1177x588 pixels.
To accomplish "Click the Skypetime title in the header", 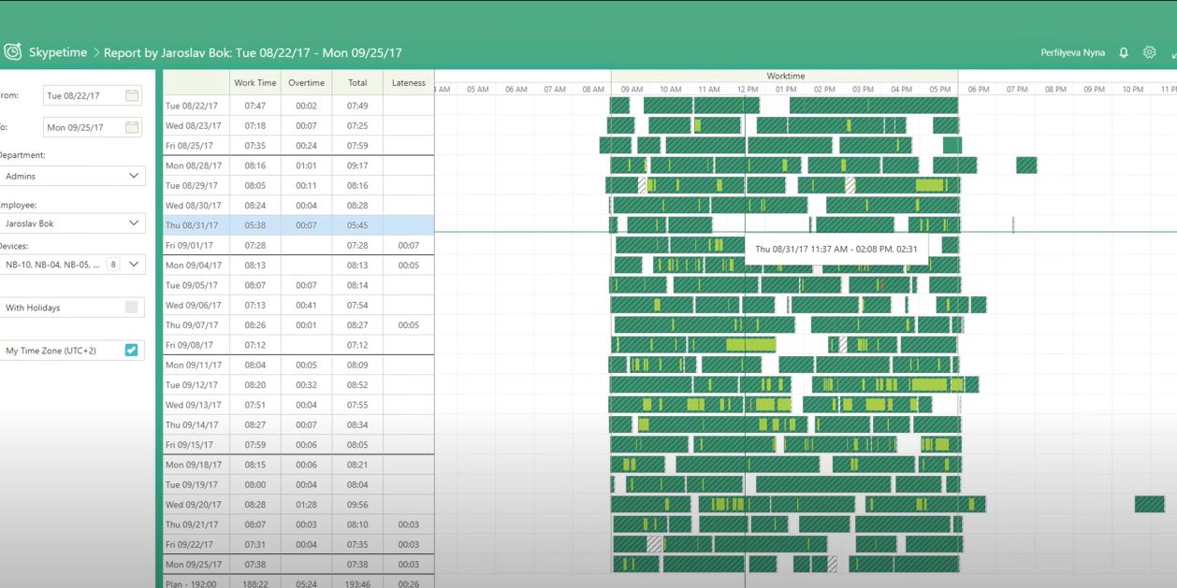I will pos(56,52).
